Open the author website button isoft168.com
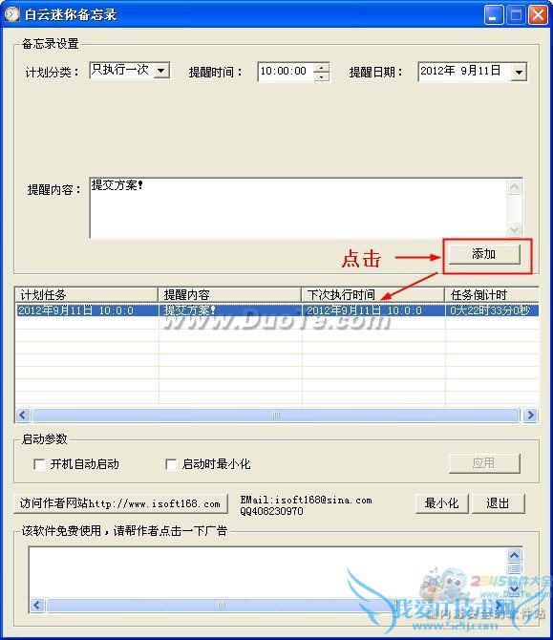The height and width of the screenshot is (640, 553). [120, 503]
